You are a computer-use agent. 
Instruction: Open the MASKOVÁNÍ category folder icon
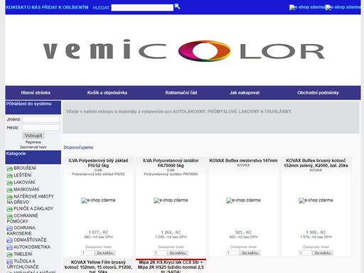coord(10,190)
